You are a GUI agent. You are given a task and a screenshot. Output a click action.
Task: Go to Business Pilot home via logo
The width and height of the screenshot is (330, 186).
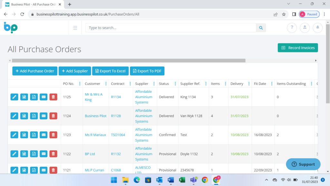click(x=11, y=28)
